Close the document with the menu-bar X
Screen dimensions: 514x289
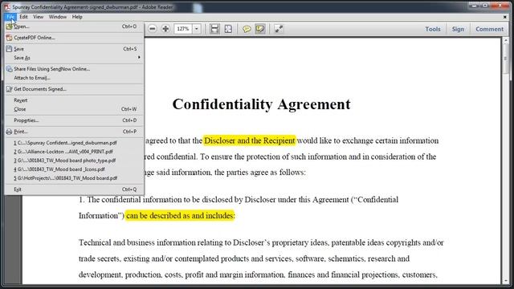(504, 17)
